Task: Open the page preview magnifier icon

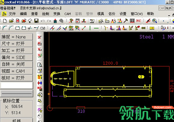Action: (40, 65)
